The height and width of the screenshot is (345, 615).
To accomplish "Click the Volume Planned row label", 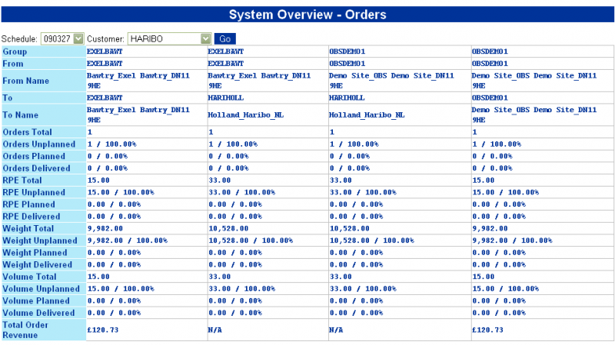I will 36,300.
